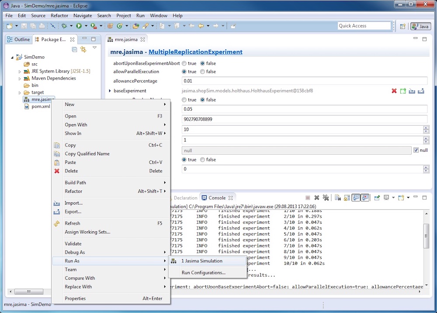Click the Console vertical scrollbar

pos(426,236)
